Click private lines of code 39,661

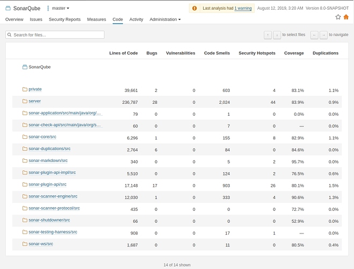click(131, 90)
